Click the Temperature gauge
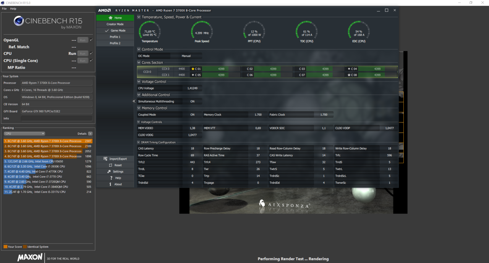 pyautogui.click(x=150, y=31)
